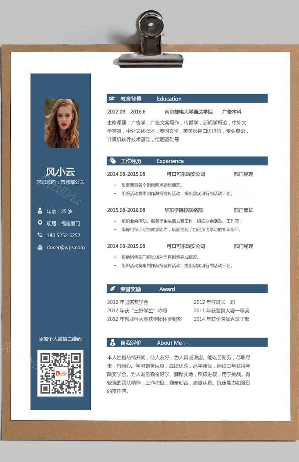Screen dimensions: 299x462
Task: Click the paragraph starting 本人性格热情开朗
Action: (179, 374)
